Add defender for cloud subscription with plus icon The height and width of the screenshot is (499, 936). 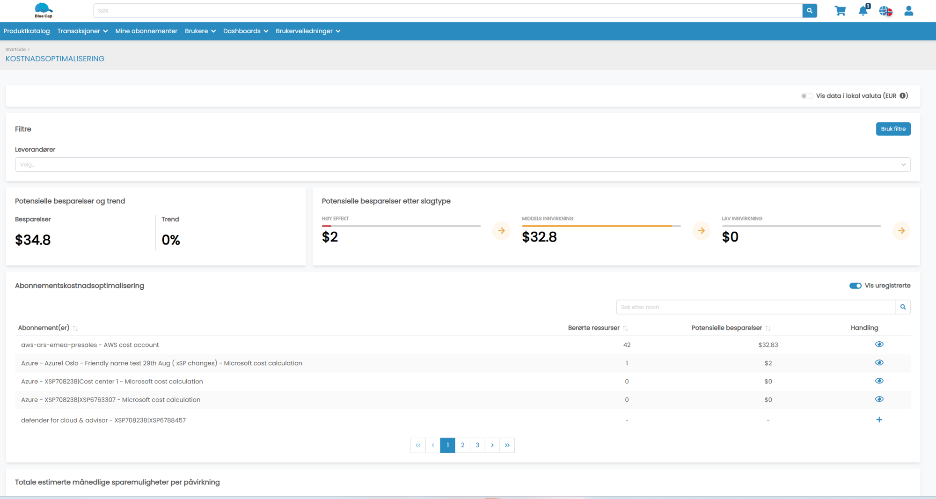[x=879, y=420]
